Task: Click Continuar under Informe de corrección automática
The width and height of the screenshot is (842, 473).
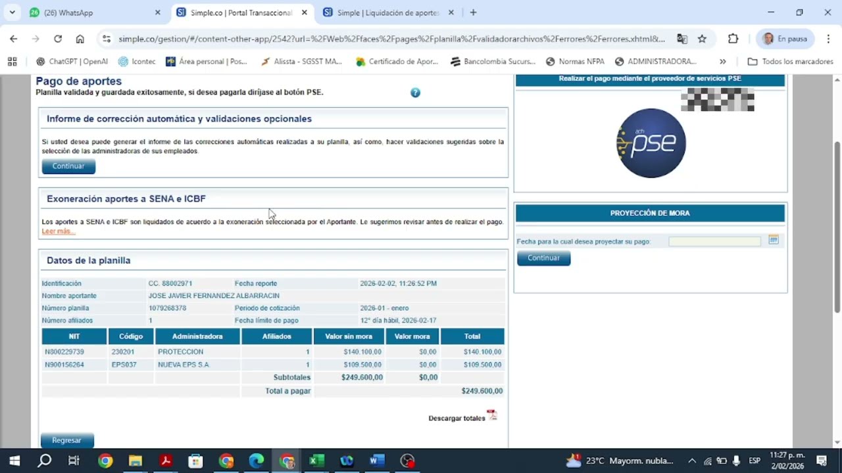Action: point(68,166)
